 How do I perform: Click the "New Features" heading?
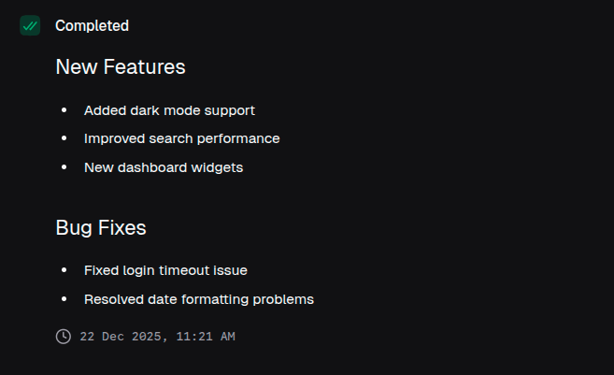121,67
